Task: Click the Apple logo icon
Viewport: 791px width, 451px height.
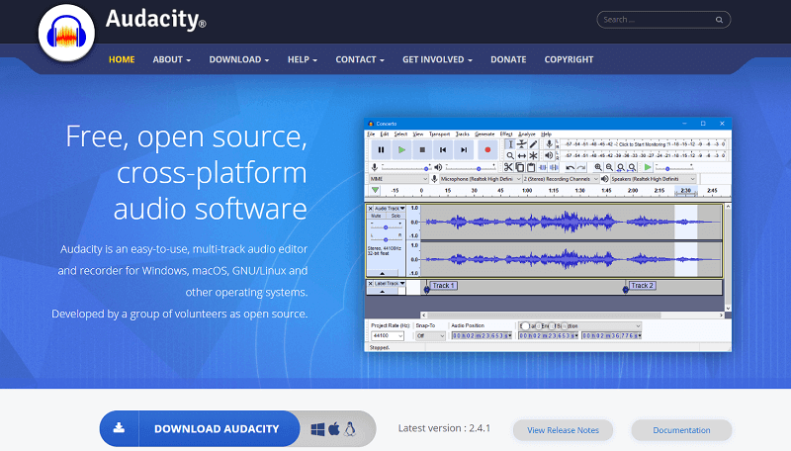Action: (x=334, y=429)
